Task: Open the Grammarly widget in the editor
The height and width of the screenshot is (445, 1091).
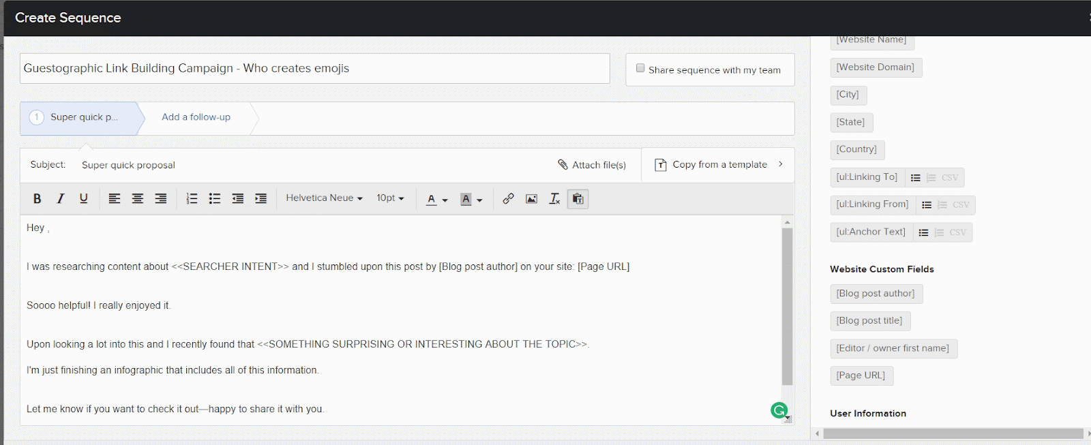Action: (x=779, y=410)
